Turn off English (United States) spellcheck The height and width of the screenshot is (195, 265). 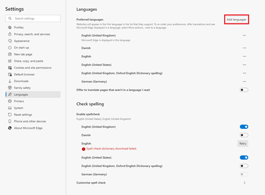point(244,157)
